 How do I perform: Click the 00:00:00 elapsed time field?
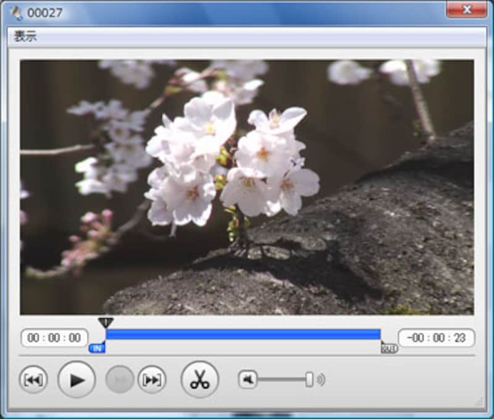coord(54,338)
